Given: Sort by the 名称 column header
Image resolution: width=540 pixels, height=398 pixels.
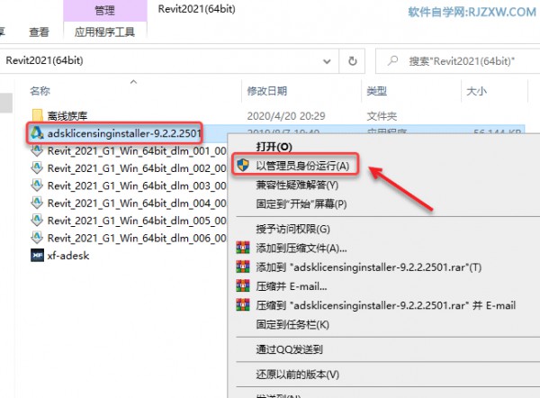Looking at the screenshot, I should tap(40, 91).
